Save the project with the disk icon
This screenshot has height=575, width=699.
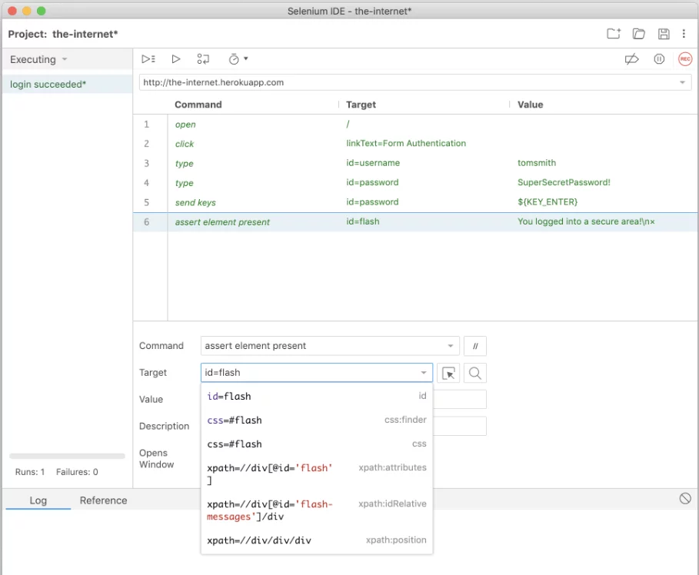tap(664, 34)
